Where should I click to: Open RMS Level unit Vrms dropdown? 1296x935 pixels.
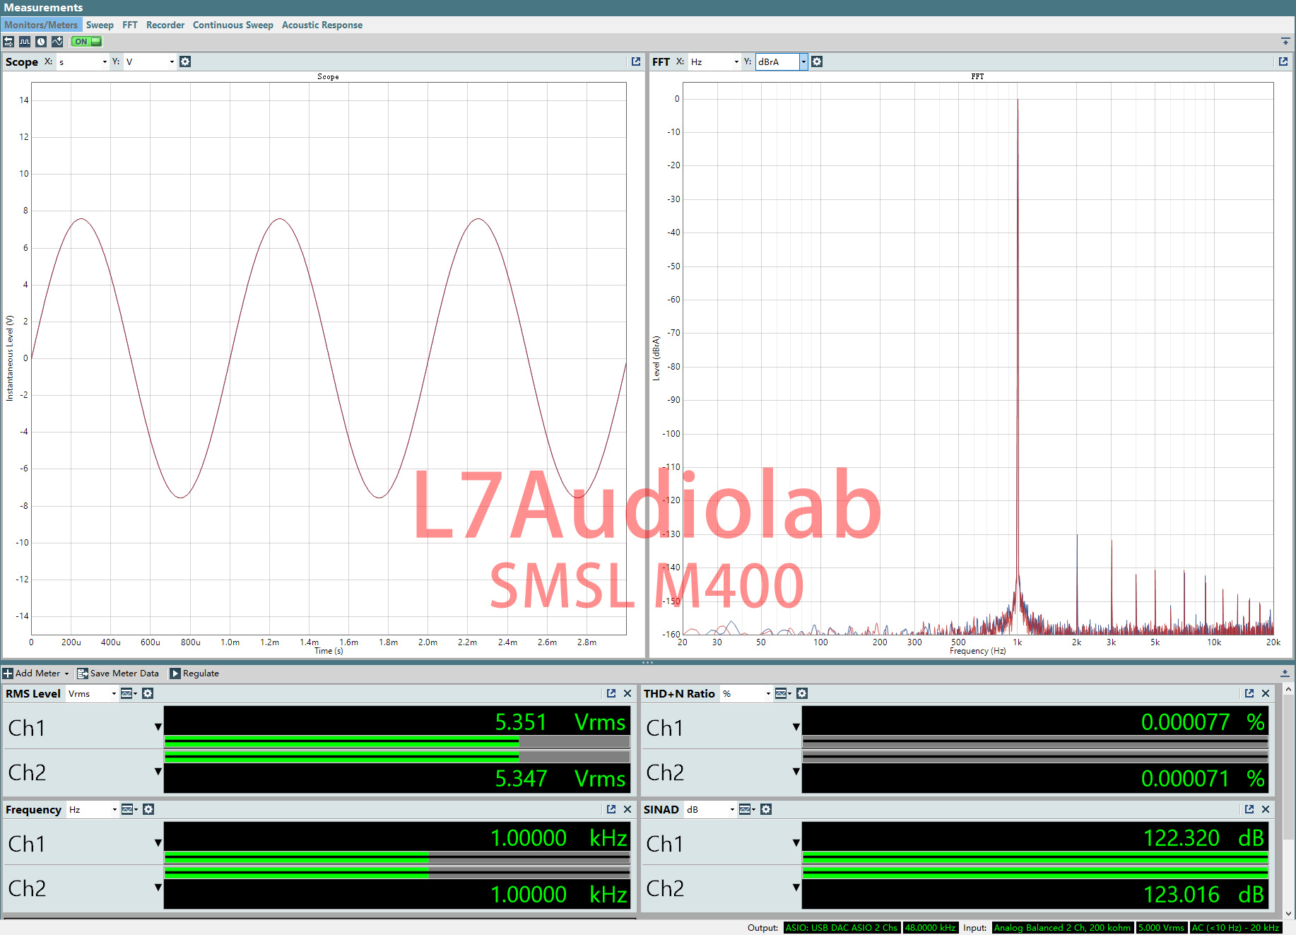[x=92, y=693]
